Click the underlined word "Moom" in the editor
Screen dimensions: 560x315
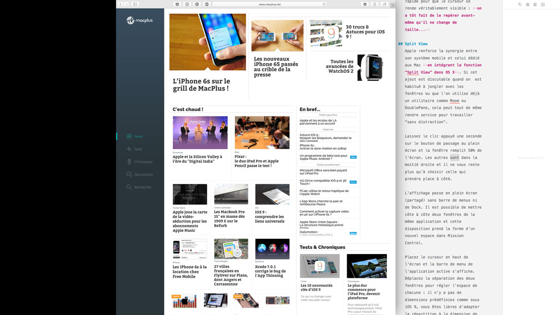pos(454,101)
